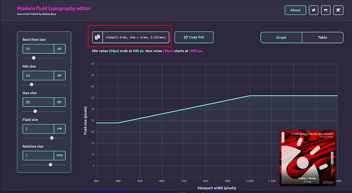Toggle the Max size px unit
The width and height of the screenshot is (352, 193).
pos(60,102)
